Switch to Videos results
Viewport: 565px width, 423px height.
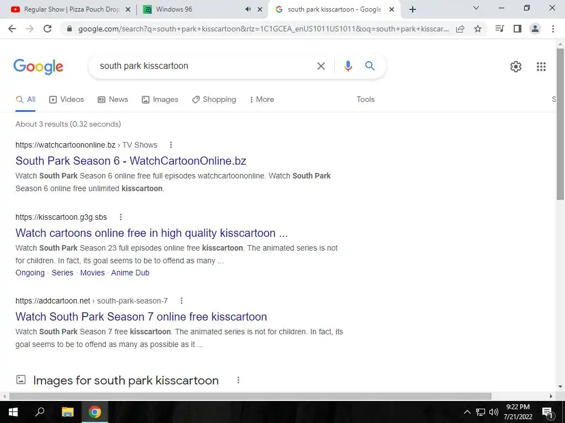(x=67, y=99)
